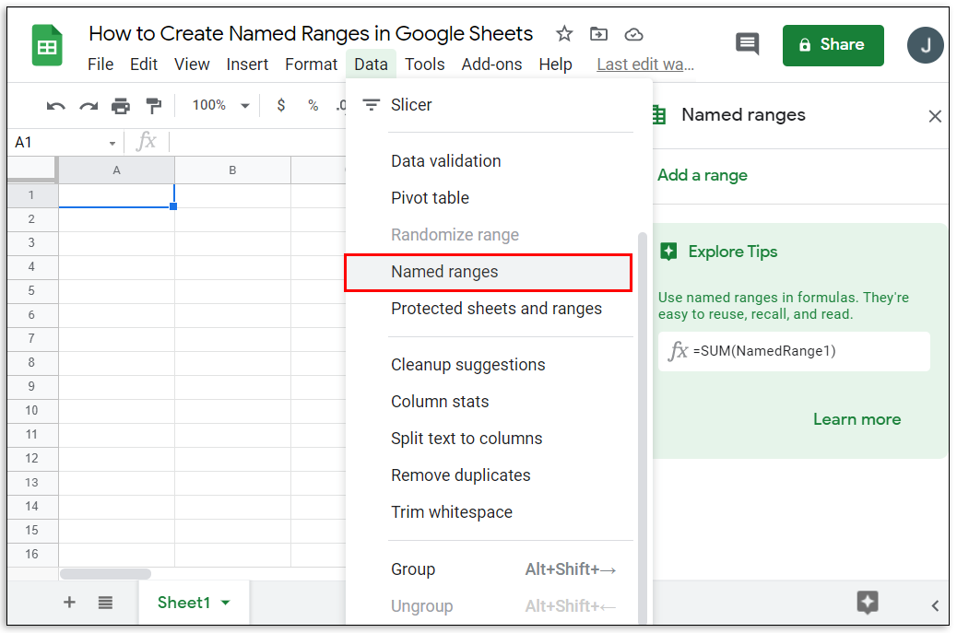
Task: Check the cloud document status icon
Action: tap(633, 34)
